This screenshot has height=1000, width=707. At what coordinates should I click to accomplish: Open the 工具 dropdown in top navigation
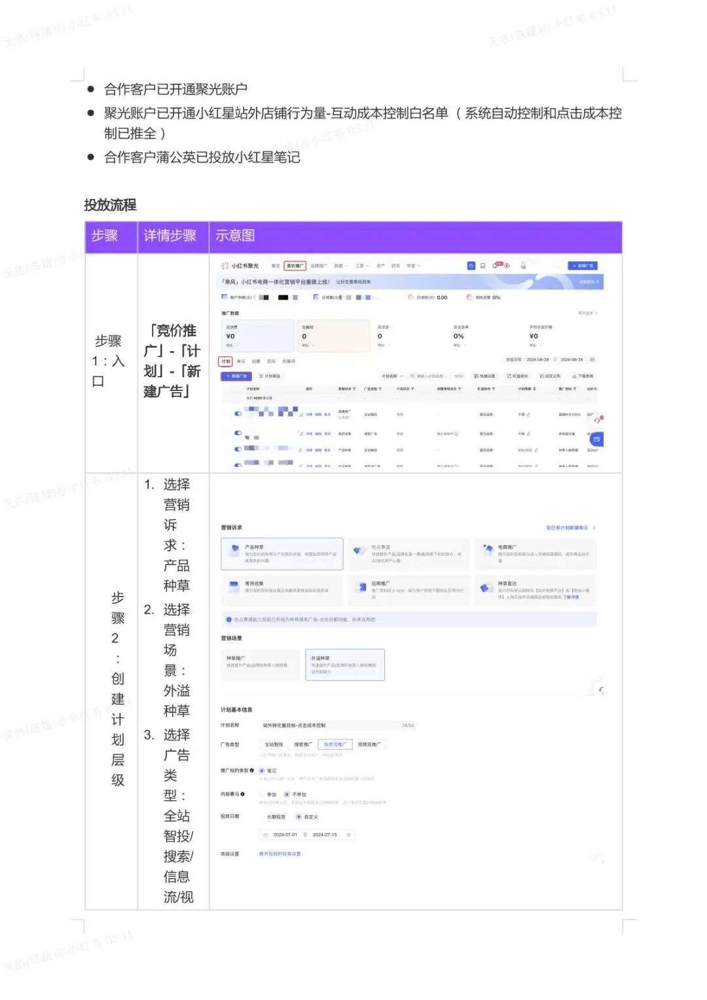point(362,266)
